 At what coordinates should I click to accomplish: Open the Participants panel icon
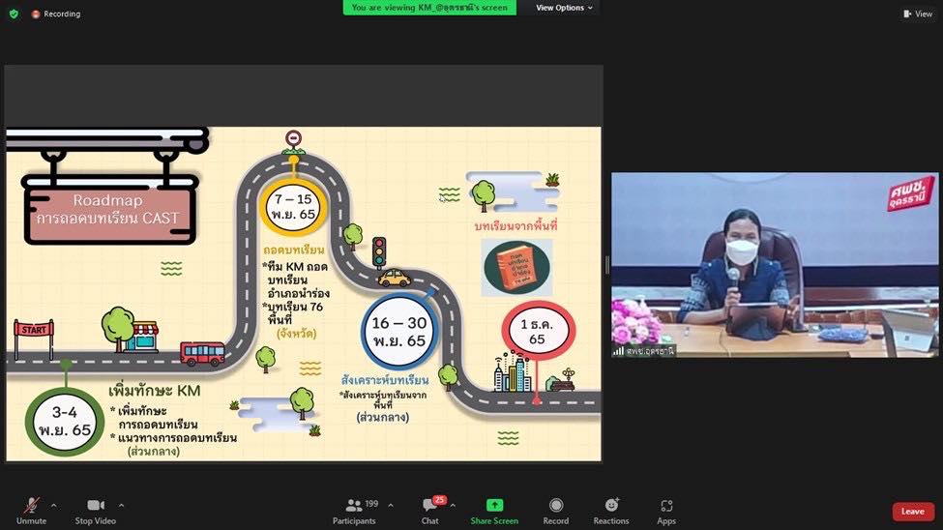point(354,505)
